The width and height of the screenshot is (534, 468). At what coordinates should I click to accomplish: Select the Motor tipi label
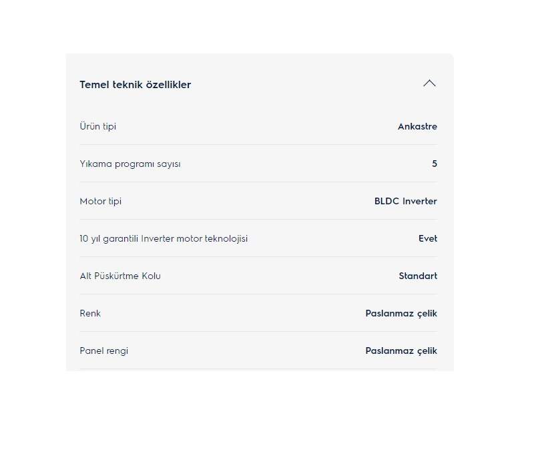pyautogui.click(x=101, y=201)
